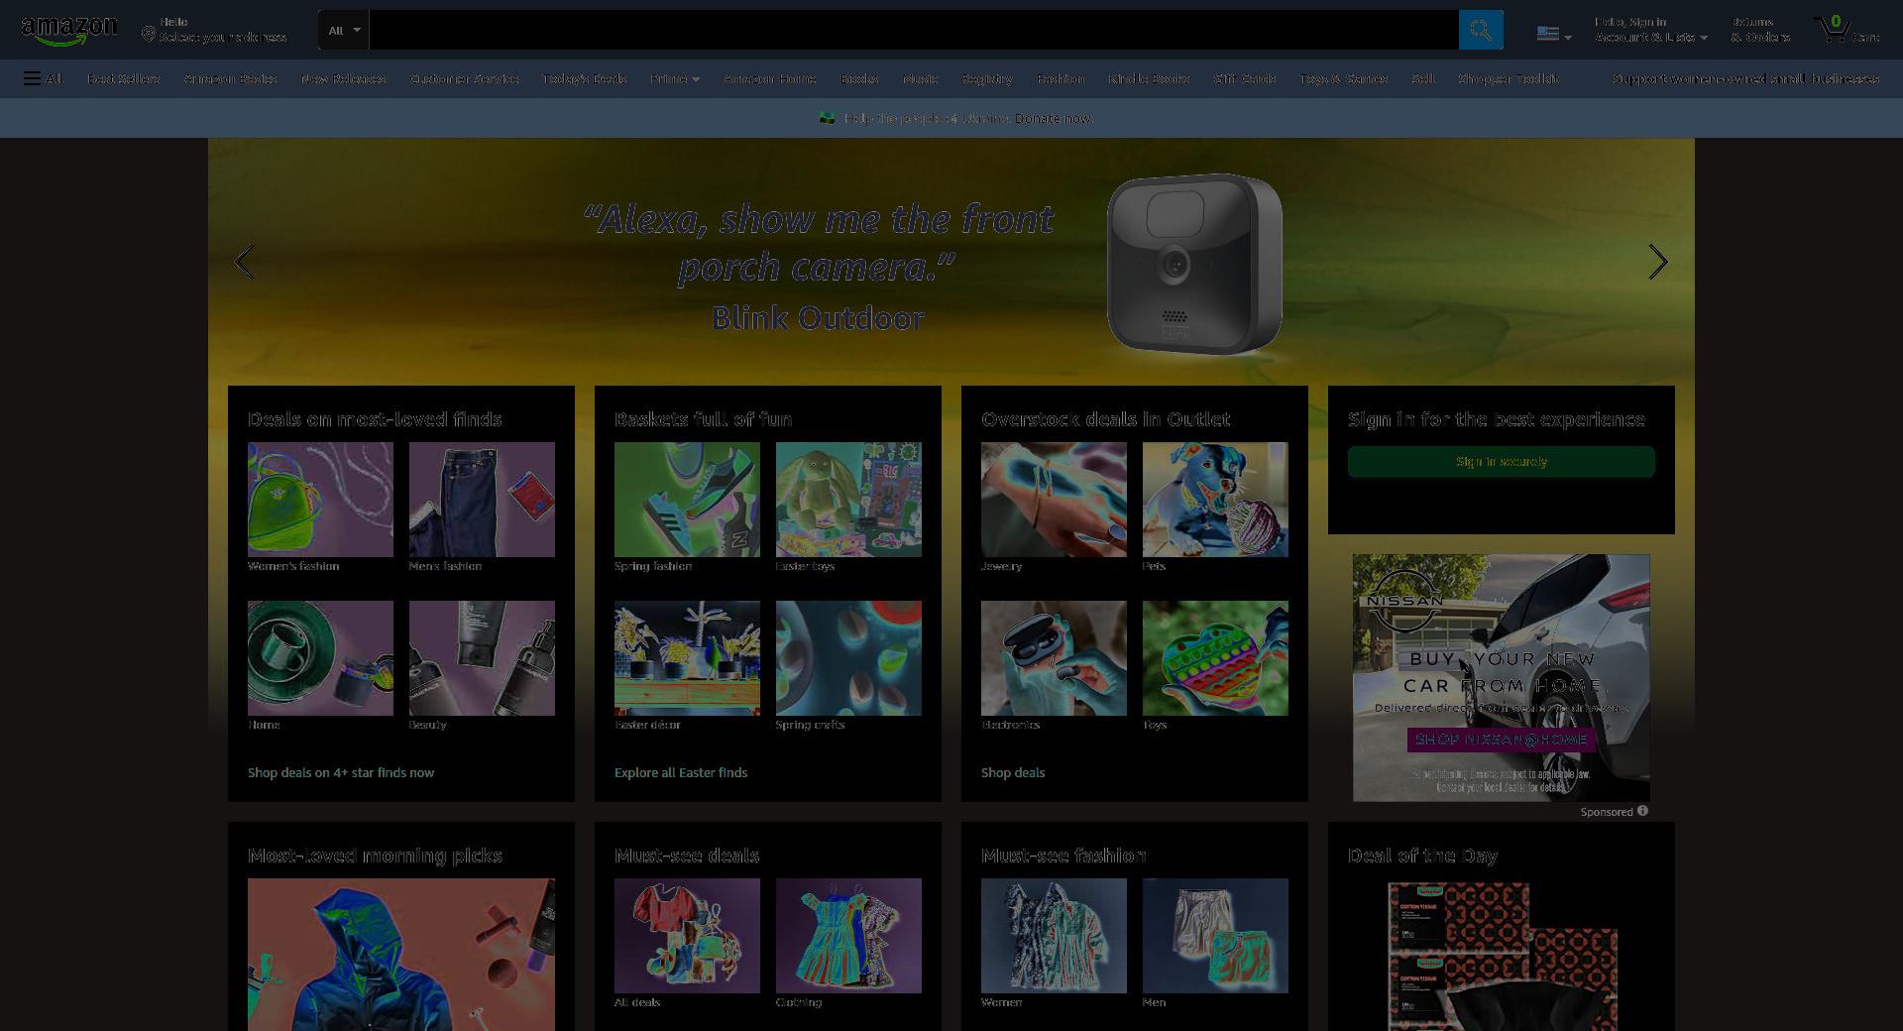Open Returns & Orders
Image resolution: width=1903 pixels, height=1031 pixels.
tap(1760, 30)
